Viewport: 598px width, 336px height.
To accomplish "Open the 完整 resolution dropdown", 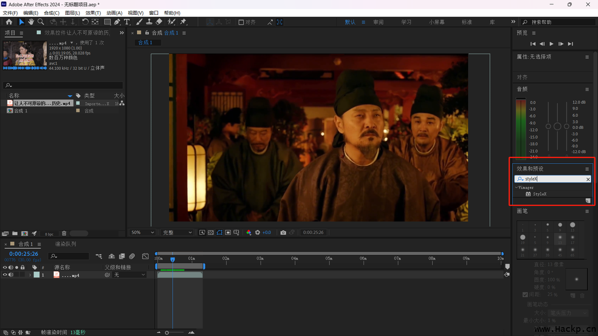I will (177, 232).
